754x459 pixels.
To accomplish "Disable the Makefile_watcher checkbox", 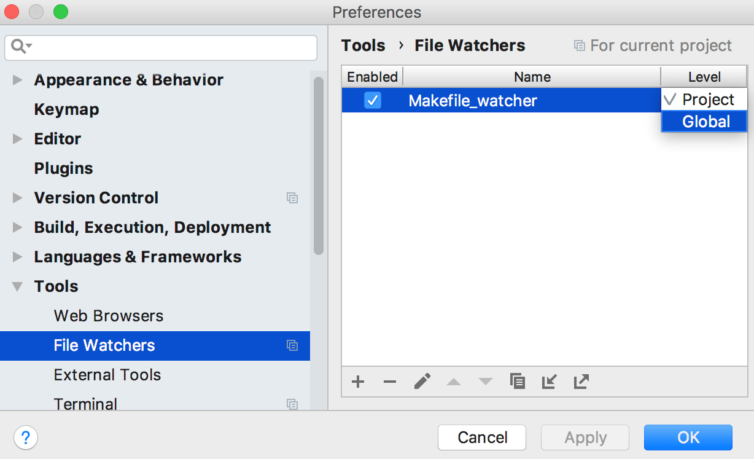I will [x=373, y=100].
